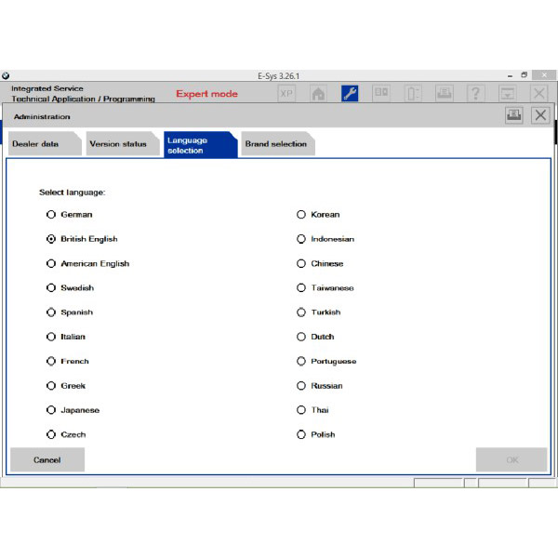Switch to the Version status tab
Screen dimensions: 558x558
point(118,144)
